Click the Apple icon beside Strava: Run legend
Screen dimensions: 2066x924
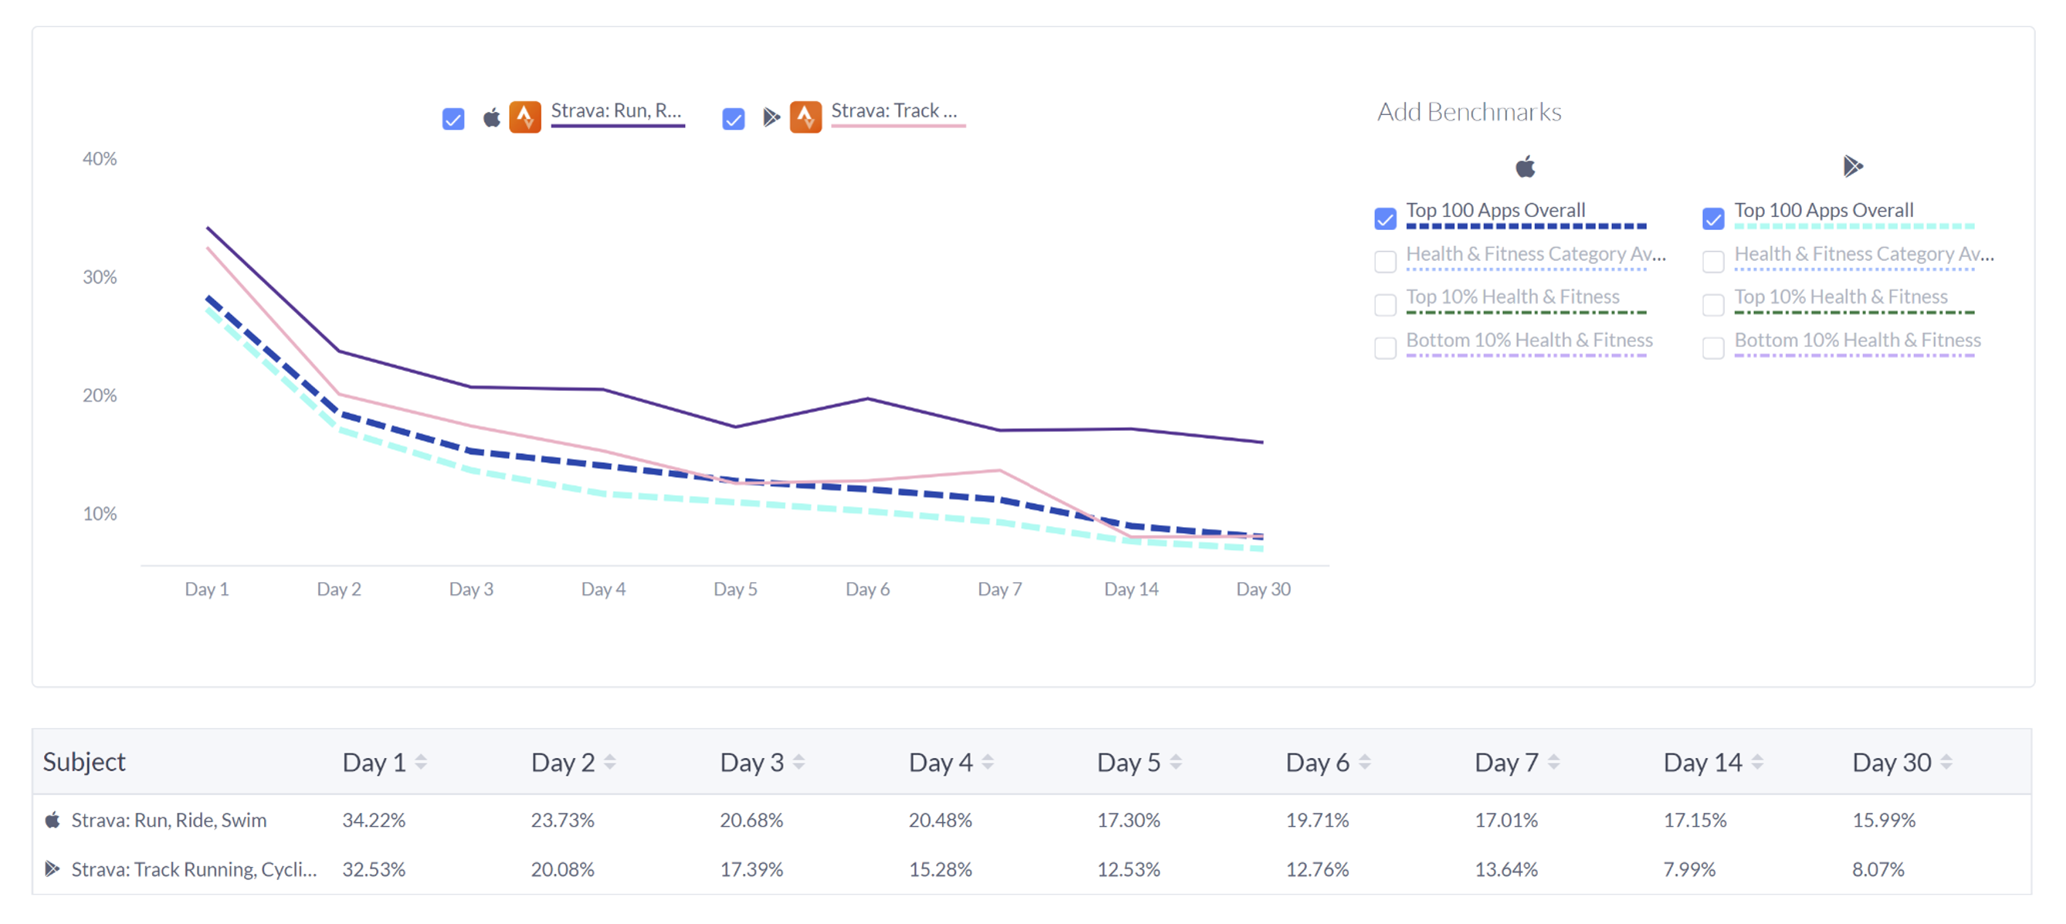[492, 118]
